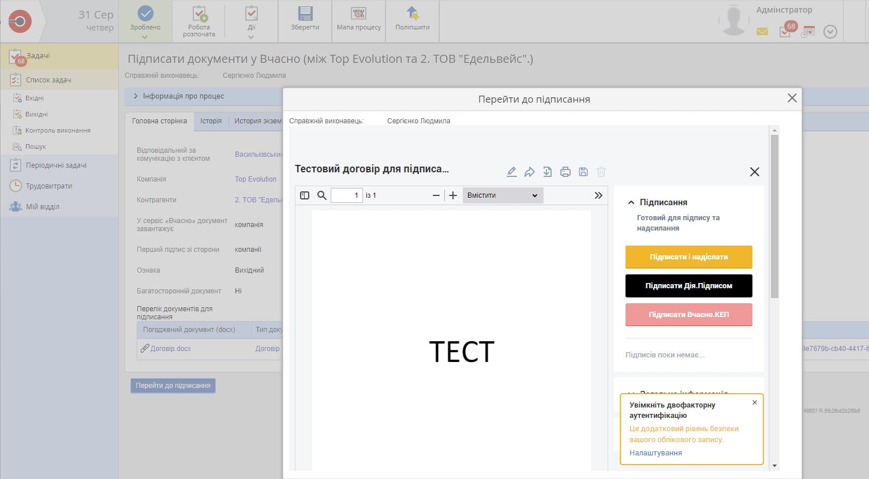Screen dimensions: 869x479
Task: Open the Вмістити zoom level dropdown
Action: click(x=502, y=195)
